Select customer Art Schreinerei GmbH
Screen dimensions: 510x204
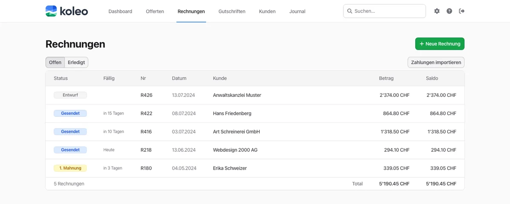tap(236, 132)
